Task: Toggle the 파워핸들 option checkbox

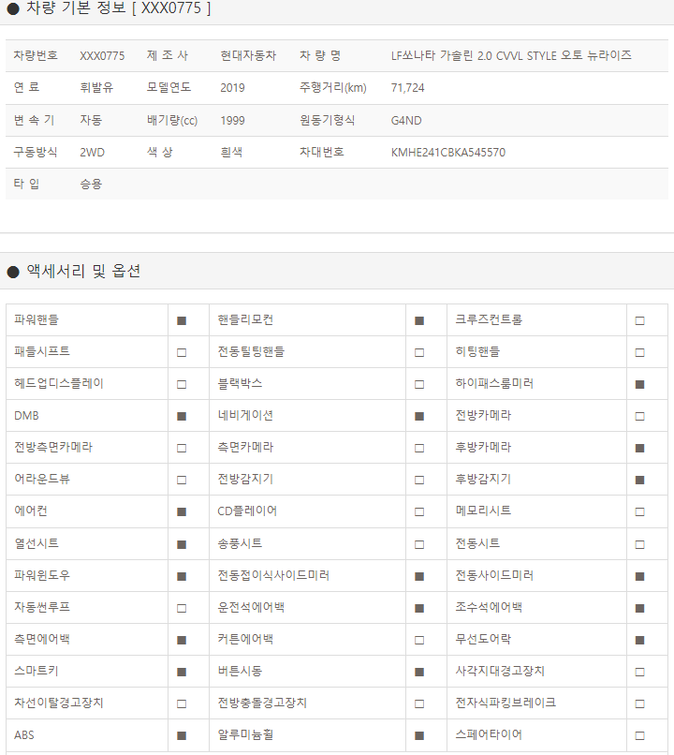Action: click(x=182, y=320)
